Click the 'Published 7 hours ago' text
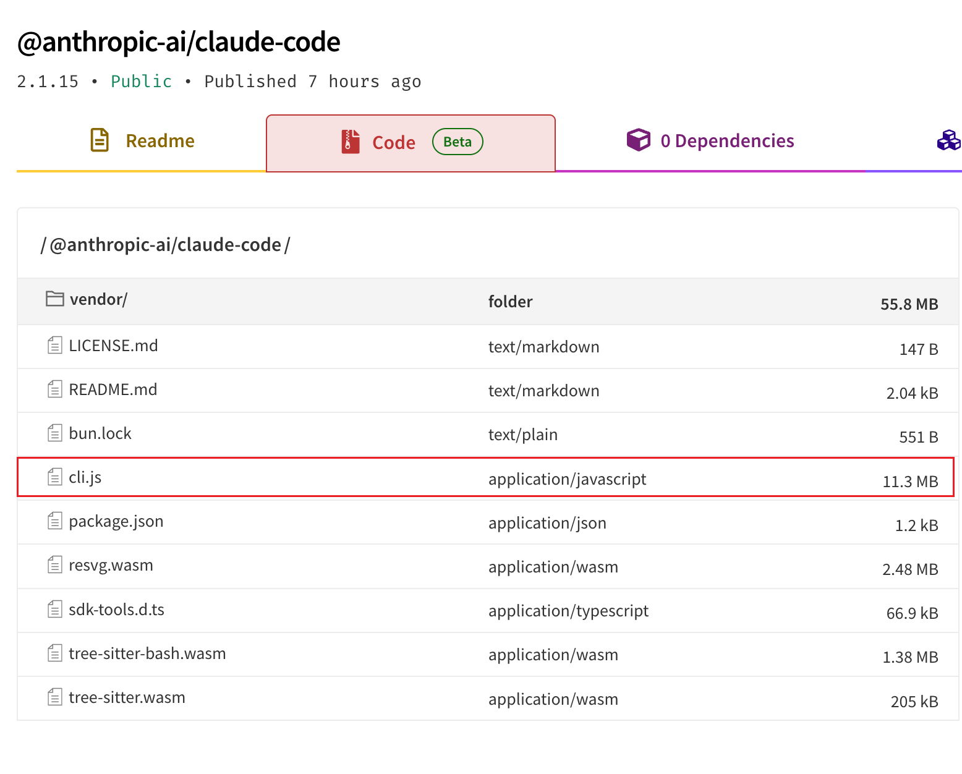 click(313, 82)
